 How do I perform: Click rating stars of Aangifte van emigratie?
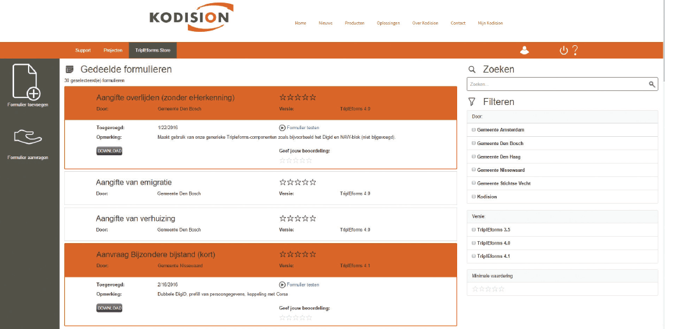298,182
